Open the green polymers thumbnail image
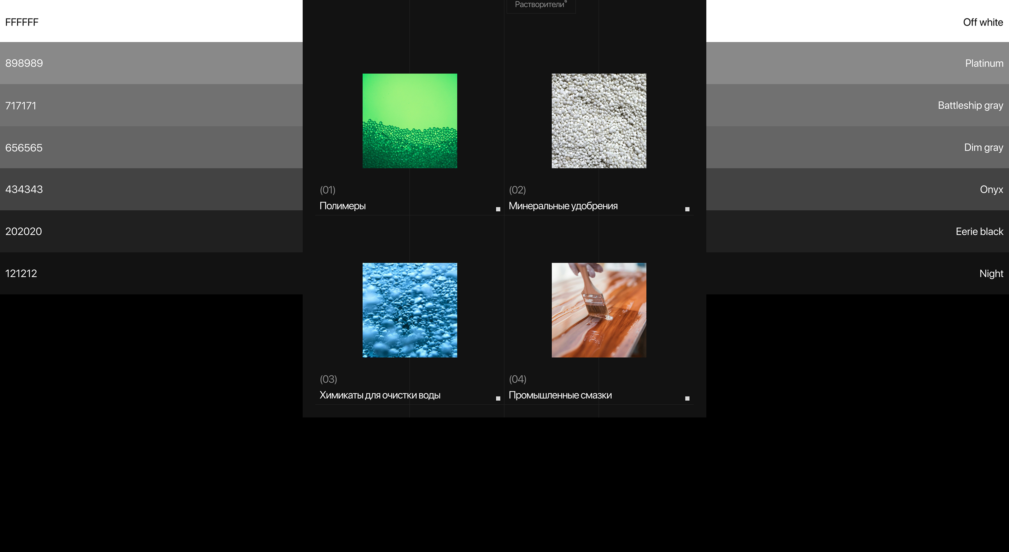Screen dimensions: 1009x552 pyautogui.click(x=410, y=121)
